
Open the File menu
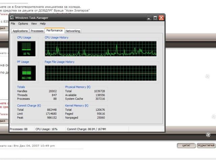coord(13,24)
